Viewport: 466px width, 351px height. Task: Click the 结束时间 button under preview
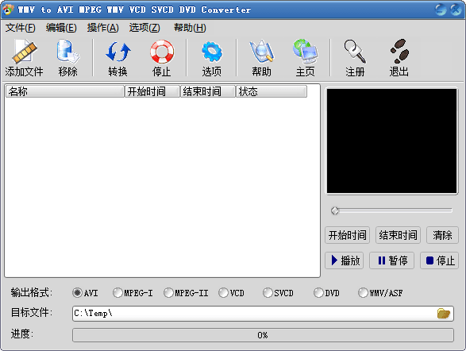pyautogui.click(x=398, y=235)
